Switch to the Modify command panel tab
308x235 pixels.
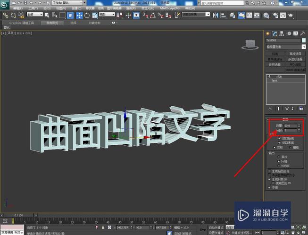pyautogui.click(x=275, y=33)
